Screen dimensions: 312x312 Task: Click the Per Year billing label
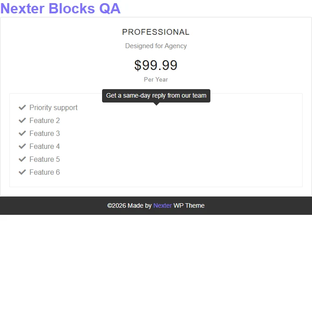(156, 80)
